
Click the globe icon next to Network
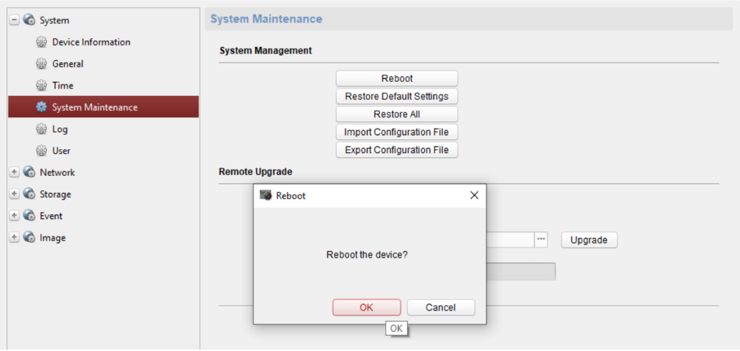pyautogui.click(x=29, y=173)
